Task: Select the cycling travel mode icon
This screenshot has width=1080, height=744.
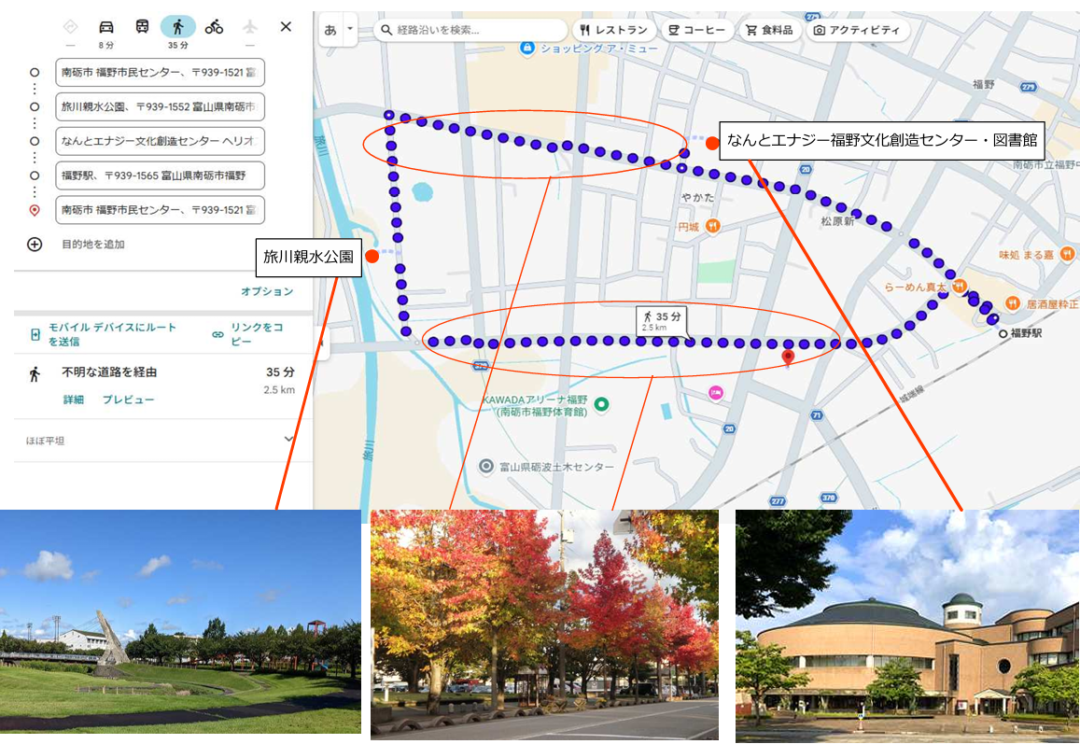Action: (x=214, y=27)
